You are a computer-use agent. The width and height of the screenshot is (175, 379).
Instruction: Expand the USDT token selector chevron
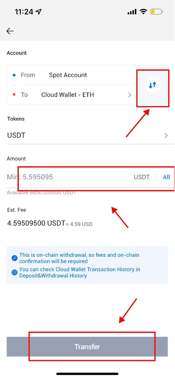tap(166, 135)
